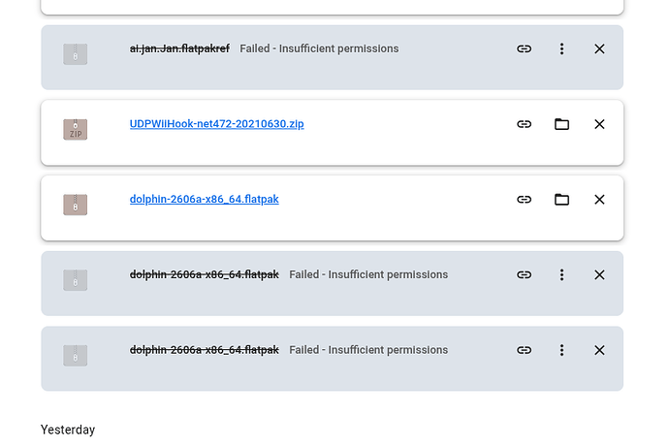
Task: Open dolphin-2606a-x86_64.flatpak downloaded file
Action: [204, 200]
